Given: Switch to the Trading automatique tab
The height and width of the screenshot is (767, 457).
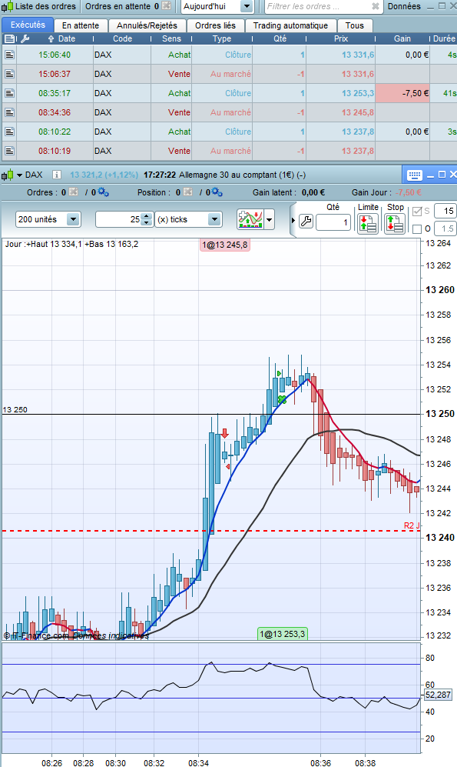Looking at the screenshot, I should (x=290, y=25).
